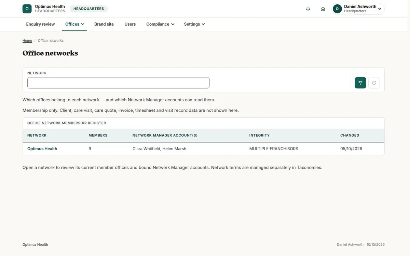Click the Network column header
Viewport: 410px width, 256px height.
click(x=37, y=136)
